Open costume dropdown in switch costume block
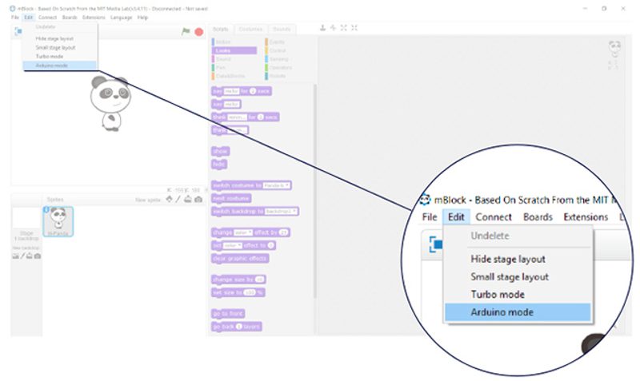 pyautogui.click(x=276, y=185)
